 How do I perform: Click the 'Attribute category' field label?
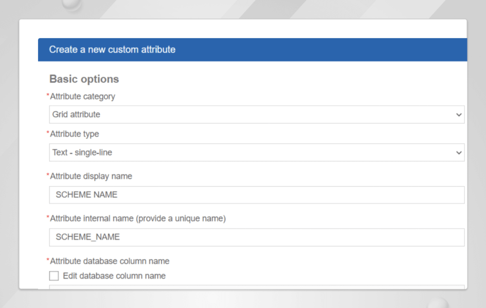coord(83,96)
